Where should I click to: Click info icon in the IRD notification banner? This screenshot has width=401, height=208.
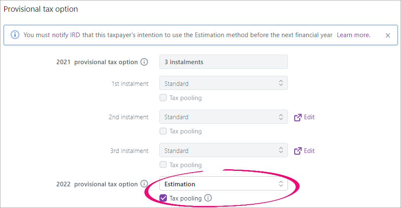point(15,35)
